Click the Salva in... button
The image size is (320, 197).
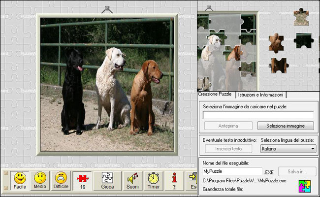[x=296, y=171]
